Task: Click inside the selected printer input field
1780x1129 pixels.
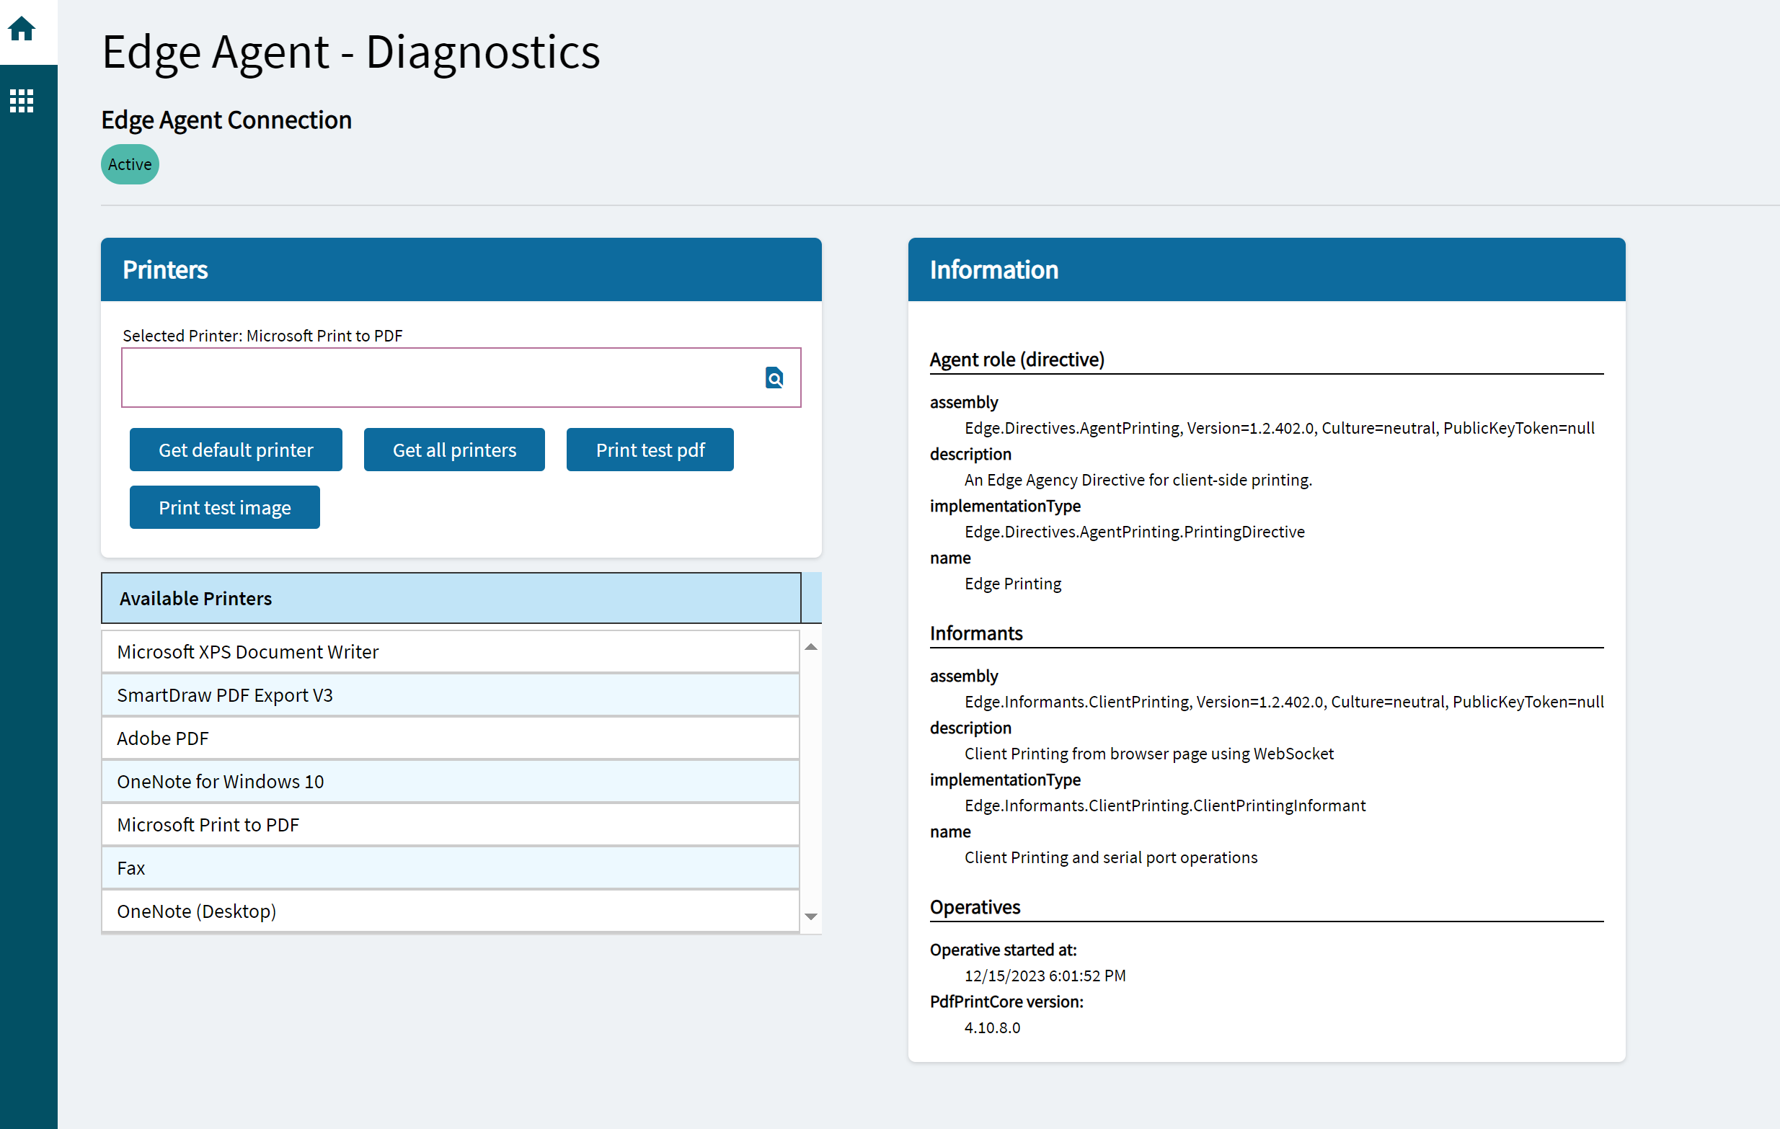Action: (x=440, y=378)
